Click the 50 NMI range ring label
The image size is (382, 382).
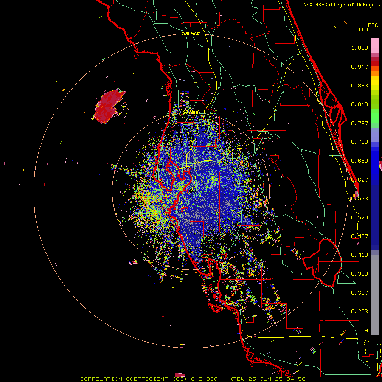(x=191, y=112)
